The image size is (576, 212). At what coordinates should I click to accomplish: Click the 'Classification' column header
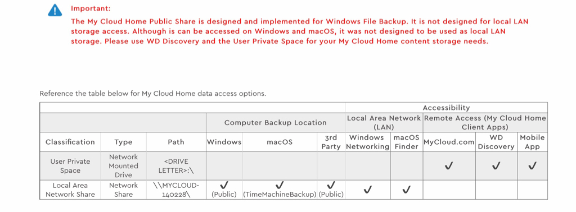pos(70,142)
